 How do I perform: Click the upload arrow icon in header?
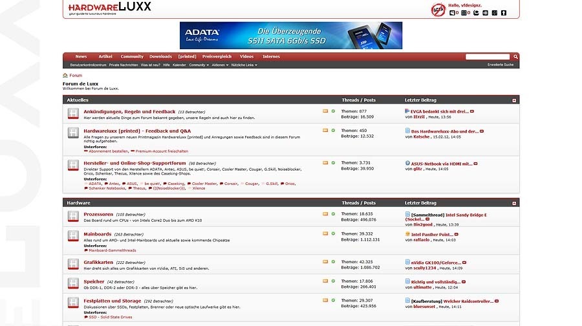[x=504, y=13]
